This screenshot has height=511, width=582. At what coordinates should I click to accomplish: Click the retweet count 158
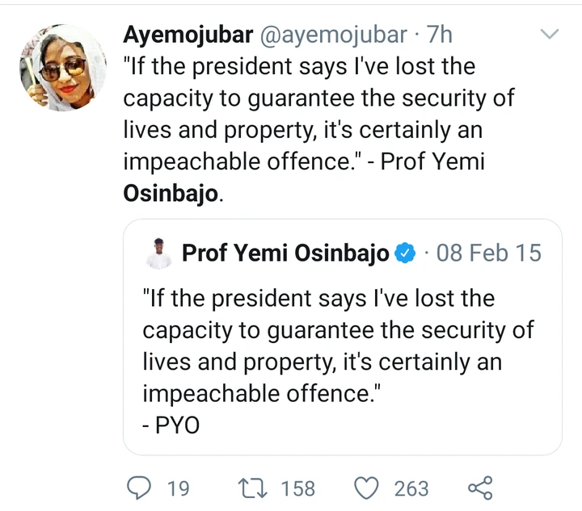click(297, 488)
